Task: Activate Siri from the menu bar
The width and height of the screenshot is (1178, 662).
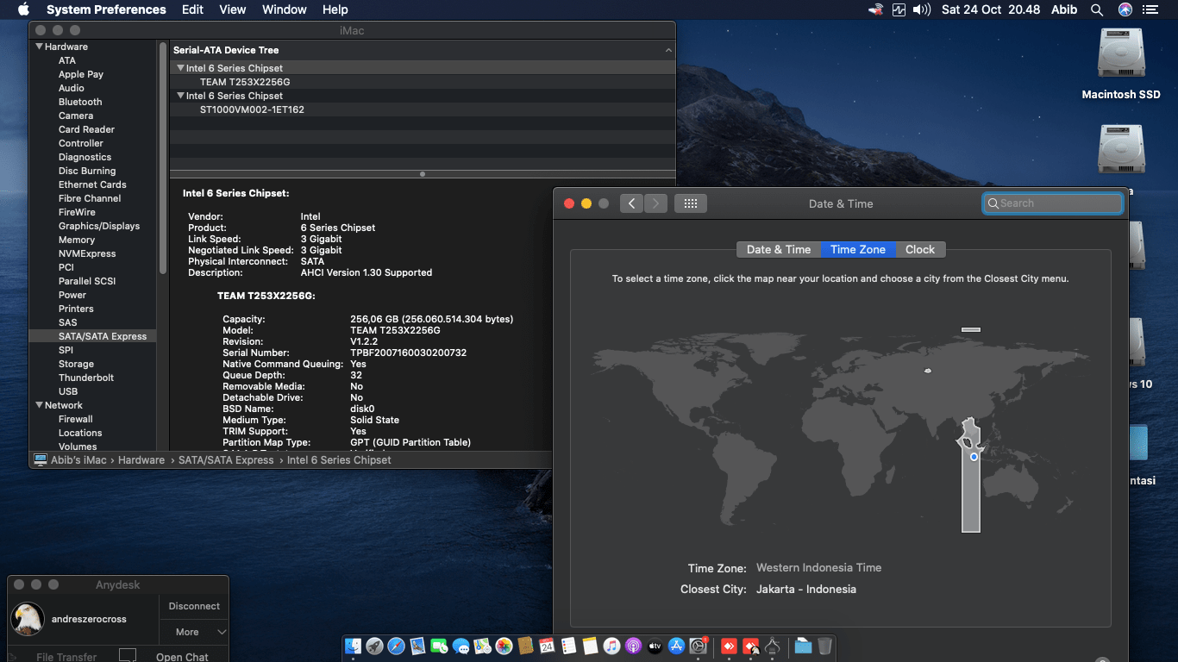Action: tap(1125, 9)
